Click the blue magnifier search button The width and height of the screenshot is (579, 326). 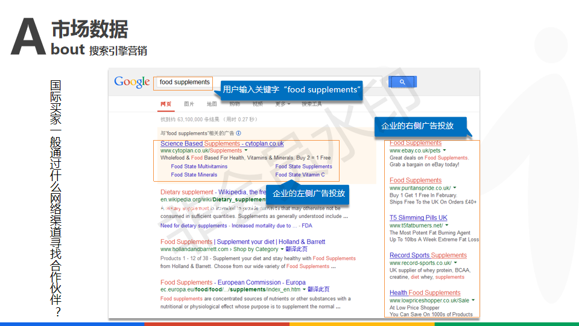tap(402, 82)
